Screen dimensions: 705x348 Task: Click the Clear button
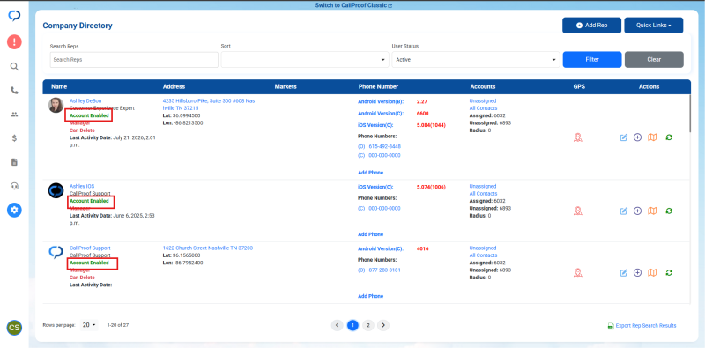[x=654, y=59]
